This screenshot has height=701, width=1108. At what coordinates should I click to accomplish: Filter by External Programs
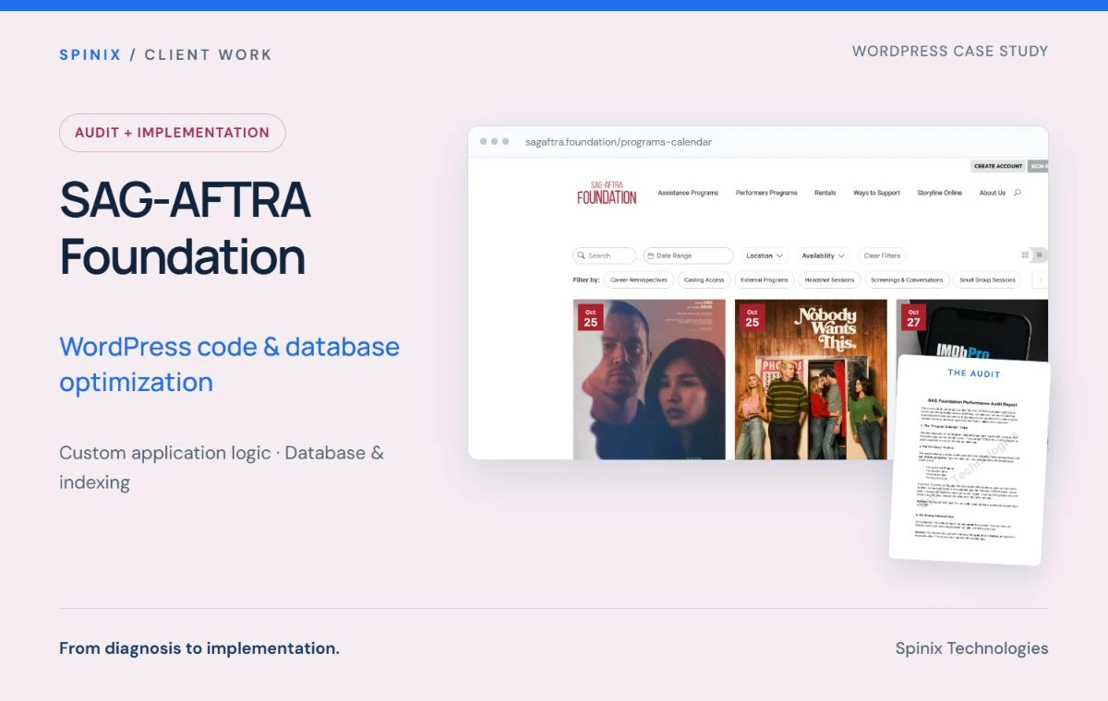pos(765,279)
